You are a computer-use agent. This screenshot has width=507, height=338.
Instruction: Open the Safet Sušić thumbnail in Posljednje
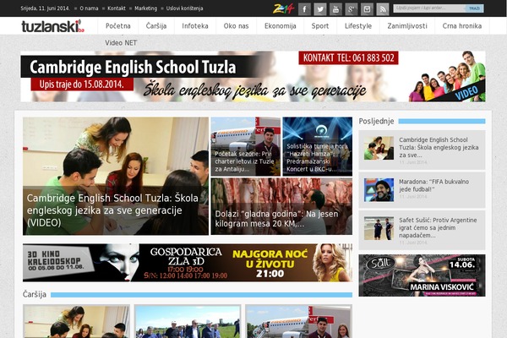pos(379,228)
